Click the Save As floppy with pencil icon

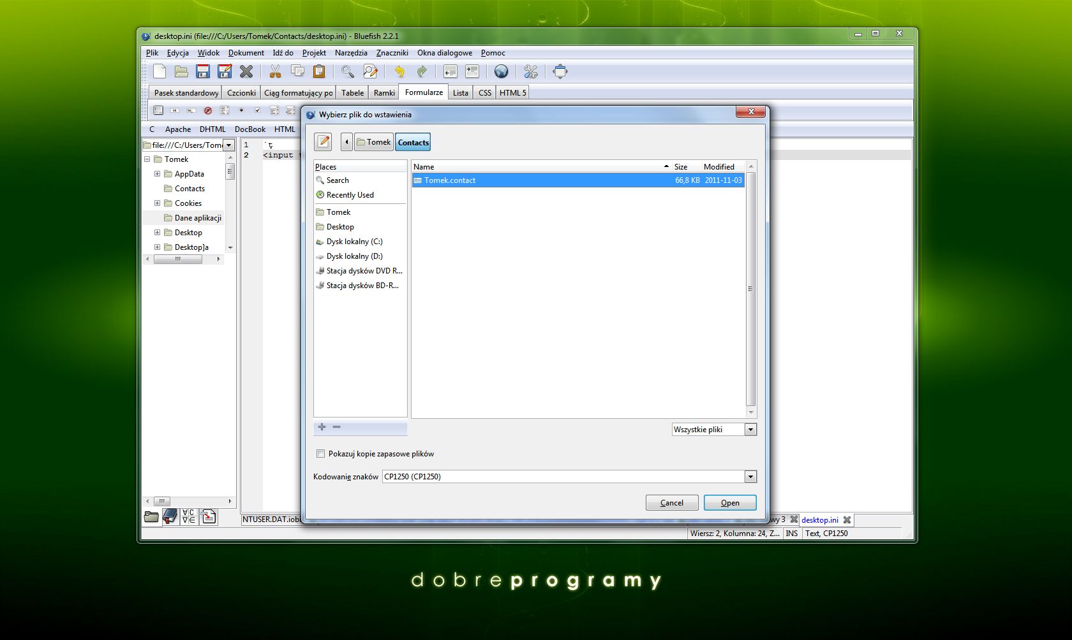[225, 71]
